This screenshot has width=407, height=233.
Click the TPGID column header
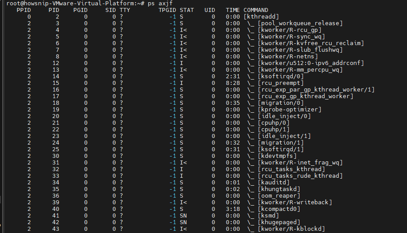[167, 10]
